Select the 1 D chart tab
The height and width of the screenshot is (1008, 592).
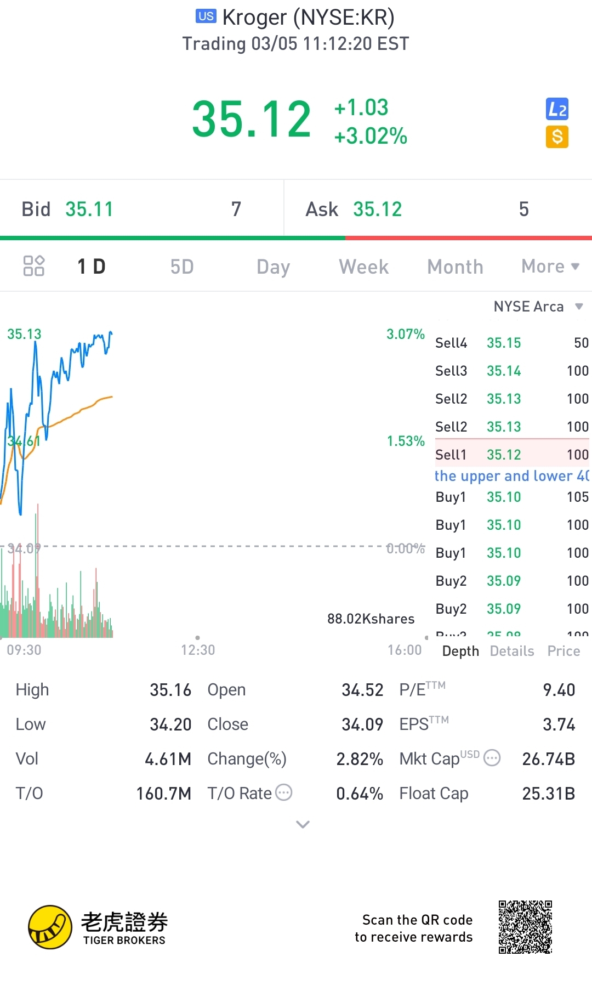click(x=92, y=267)
